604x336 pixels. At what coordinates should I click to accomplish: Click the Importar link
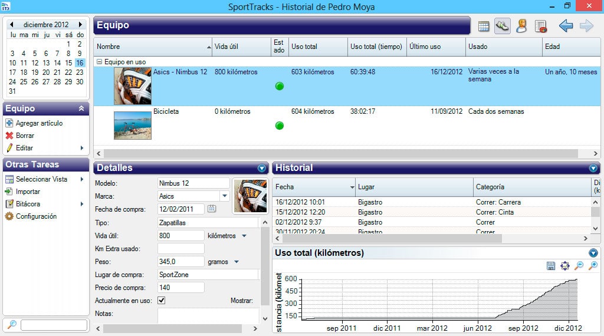click(28, 192)
